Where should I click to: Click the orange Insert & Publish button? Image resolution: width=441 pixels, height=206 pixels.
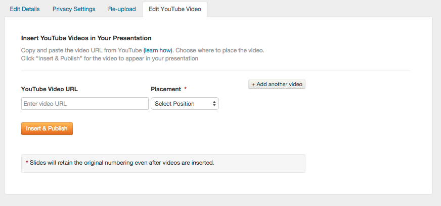(x=47, y=128)
